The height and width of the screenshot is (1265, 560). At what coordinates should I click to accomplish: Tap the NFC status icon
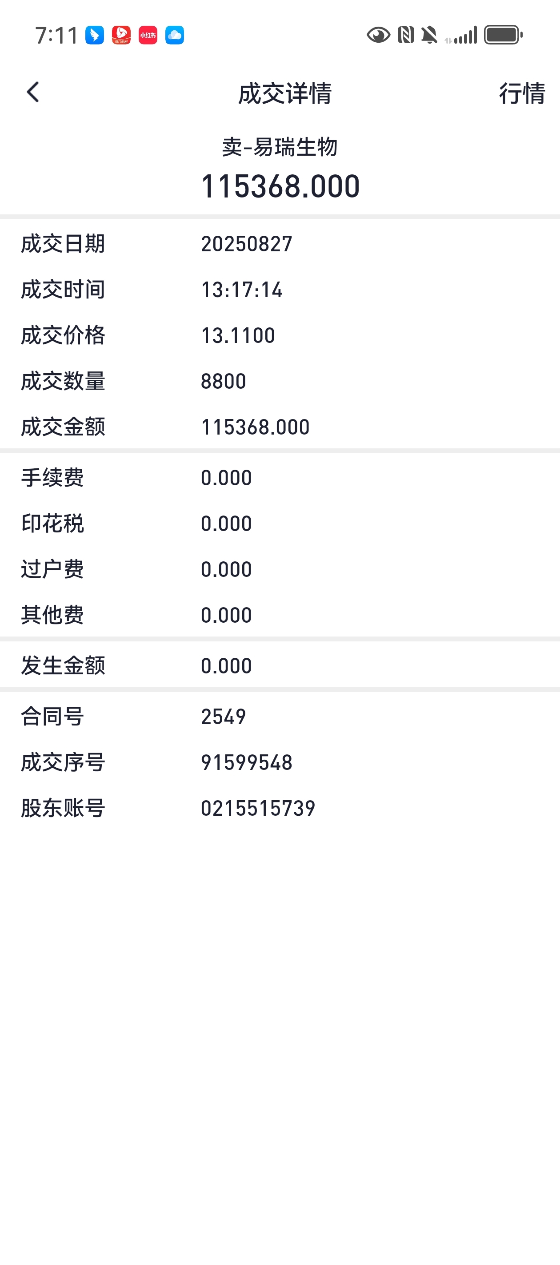pos(406,35)
